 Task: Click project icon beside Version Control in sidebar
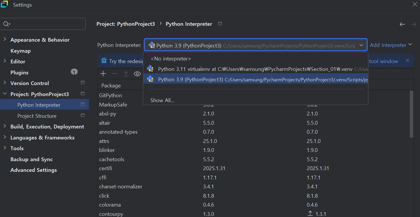coord(83,83)
